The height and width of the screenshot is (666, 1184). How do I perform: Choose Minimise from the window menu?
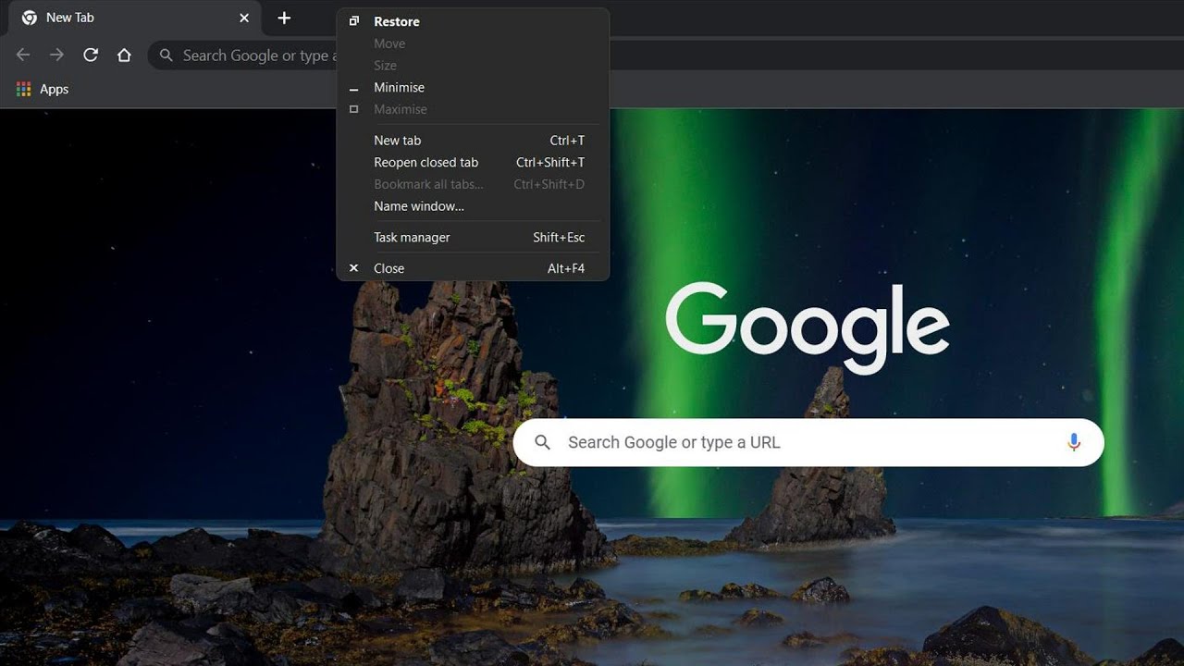click(x=473, y=87)
